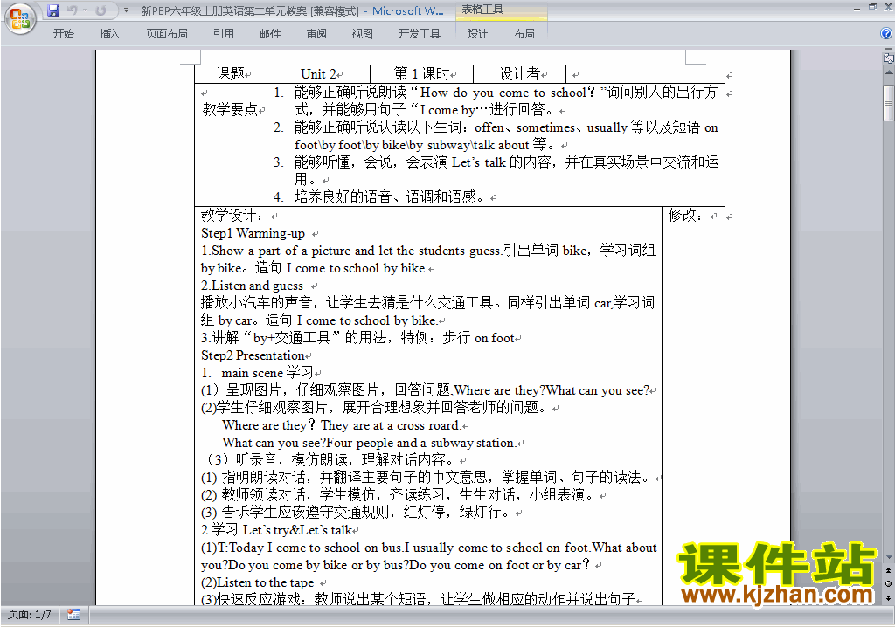
Task: Click the previous page double-arrow button
Action: click(888, 570)
